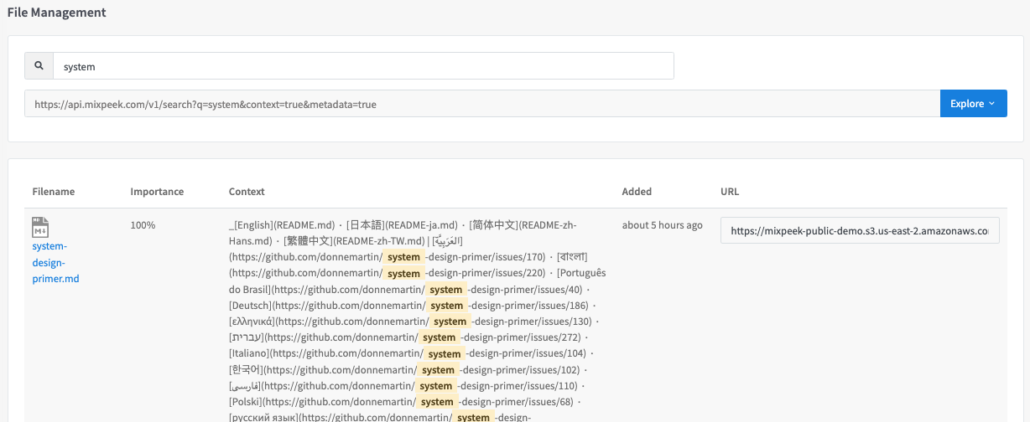Image resolution: width=1030 pixels, height=422 pixels.
Task: Click the [한국어] issues/102 context line
Action: click(x=406, y=369)
